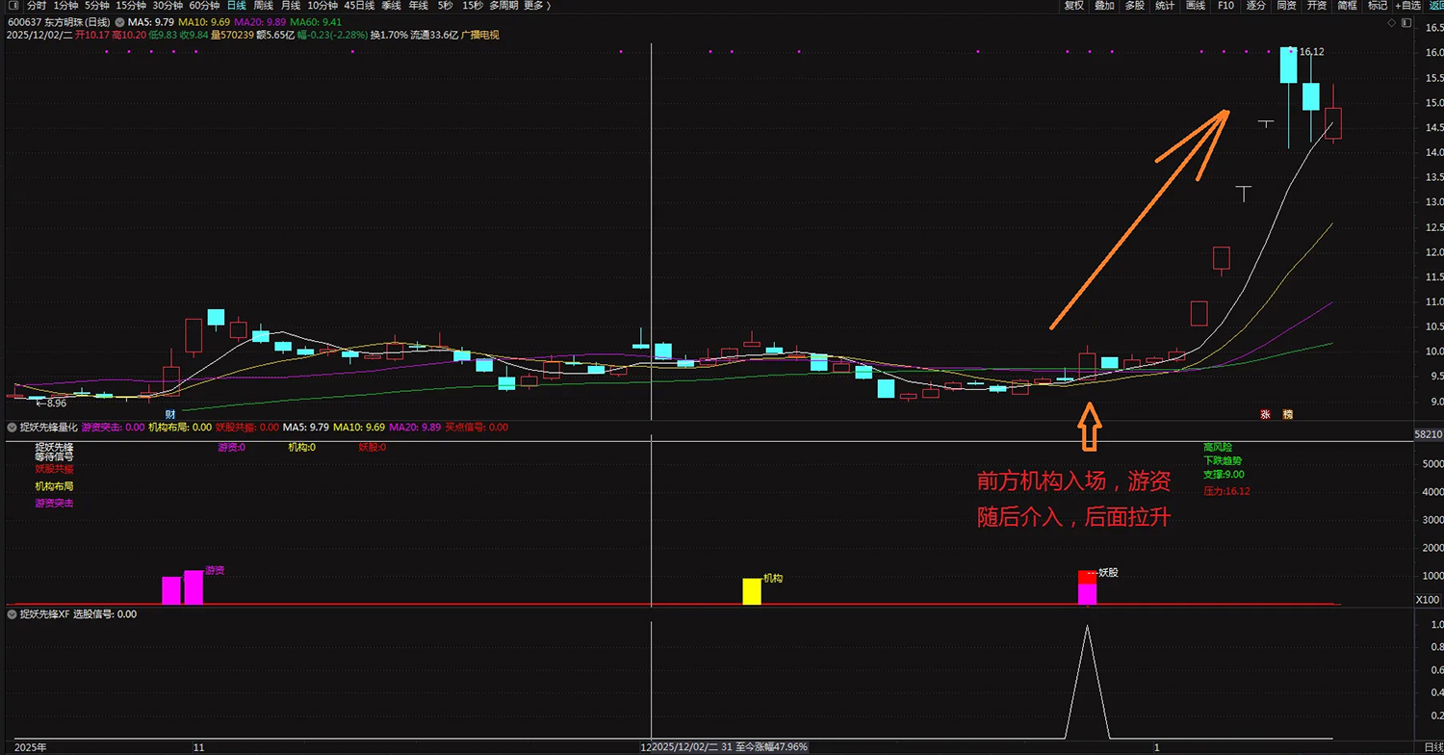The width and height of the screenshot is (1444, 755).
Task: Click the panel layout icon at top-left
Action: click(13, 6)
